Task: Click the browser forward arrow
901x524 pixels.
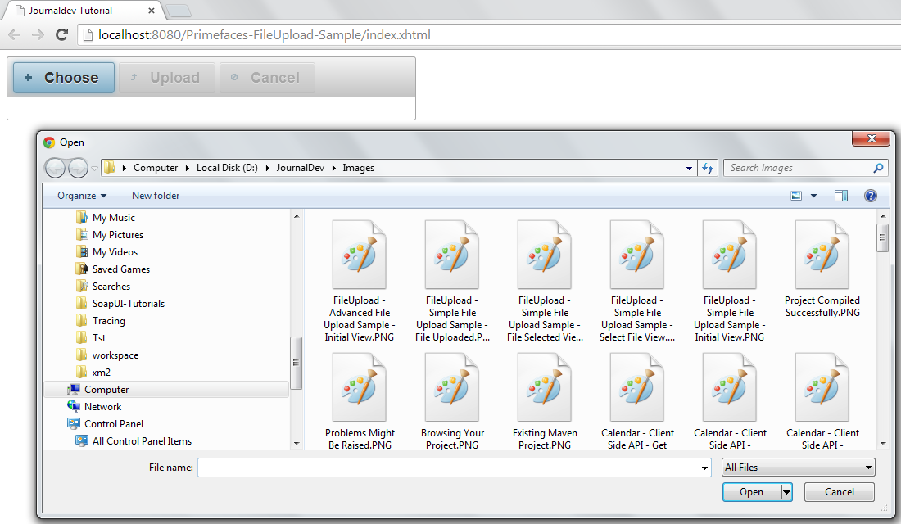Action: tap(38, 35)
